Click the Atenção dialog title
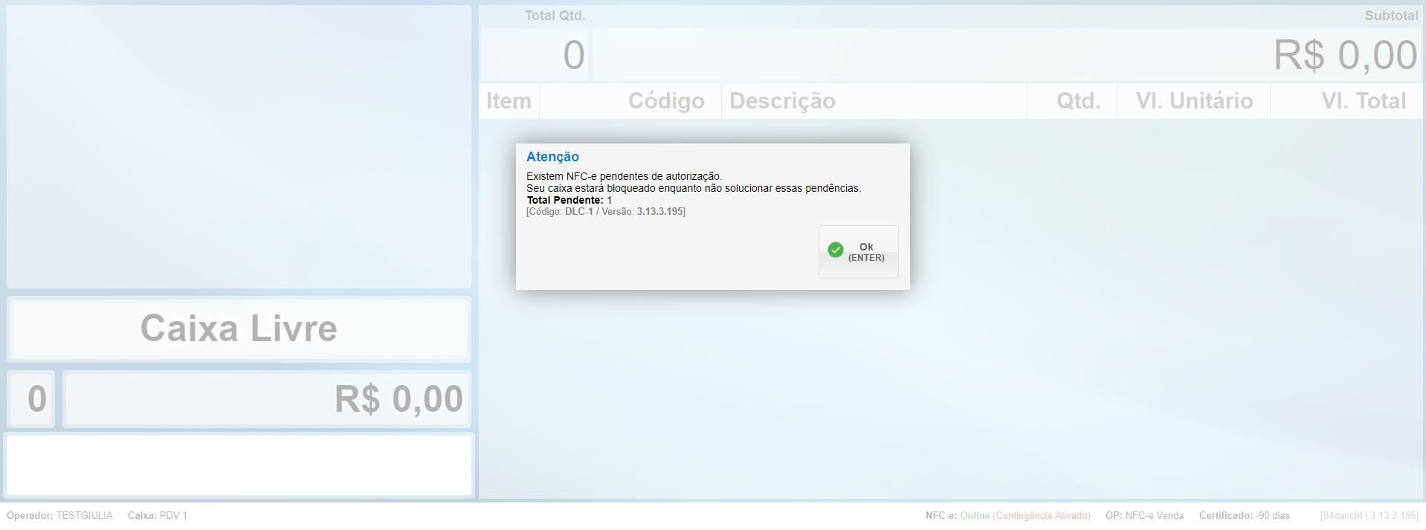 click(552, 157)
